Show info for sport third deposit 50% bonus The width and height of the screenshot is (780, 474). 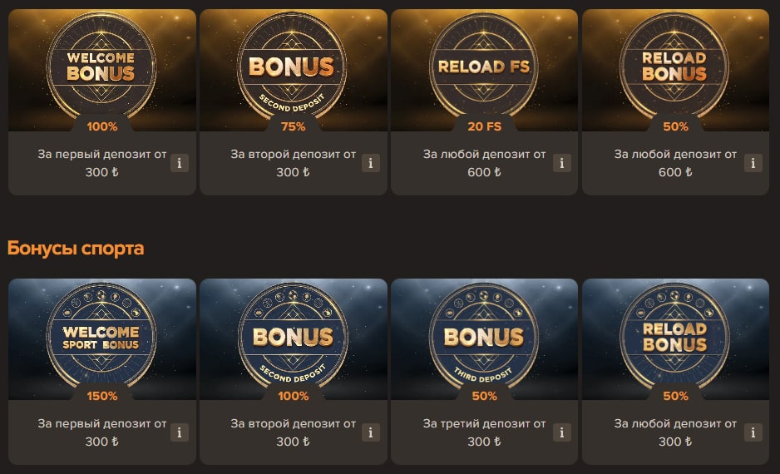pos(561,432)
